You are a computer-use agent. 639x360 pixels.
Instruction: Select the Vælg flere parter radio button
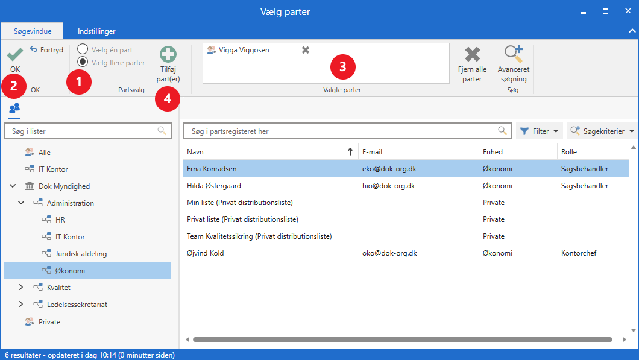[x=83, y=62]
